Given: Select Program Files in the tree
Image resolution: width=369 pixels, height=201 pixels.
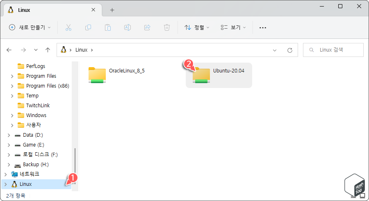Looking at the screenshot, I should click(41, 76).
